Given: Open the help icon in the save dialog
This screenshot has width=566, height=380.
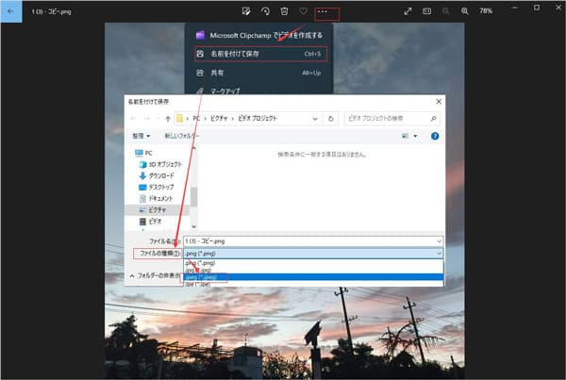Looking at the screenshot, I should pos(437,136).
